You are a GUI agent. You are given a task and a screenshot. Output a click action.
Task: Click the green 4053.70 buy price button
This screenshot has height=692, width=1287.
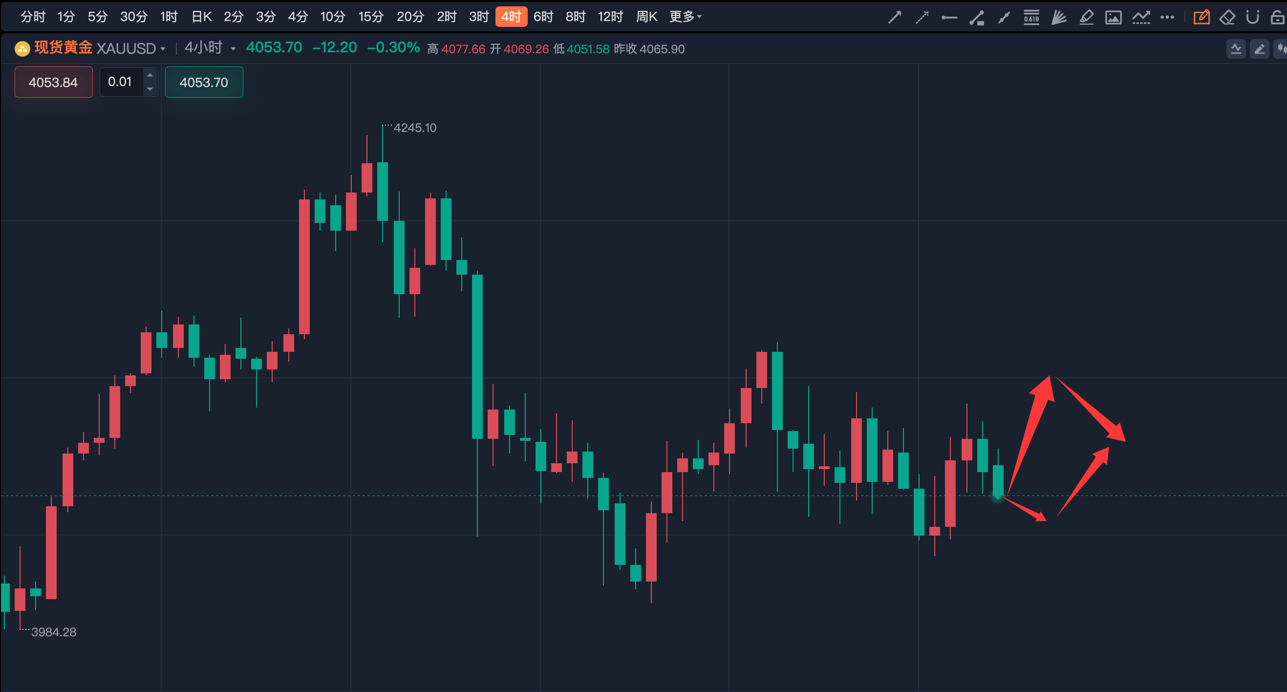point(204,83)
